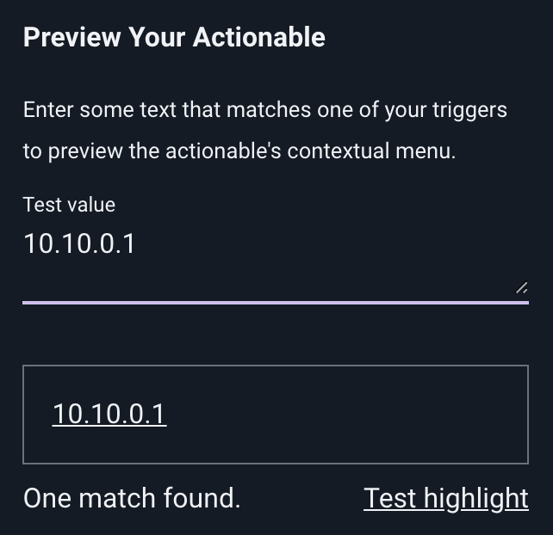
Task: Click the Enter some text instruction line
Action: coord(264,110)
